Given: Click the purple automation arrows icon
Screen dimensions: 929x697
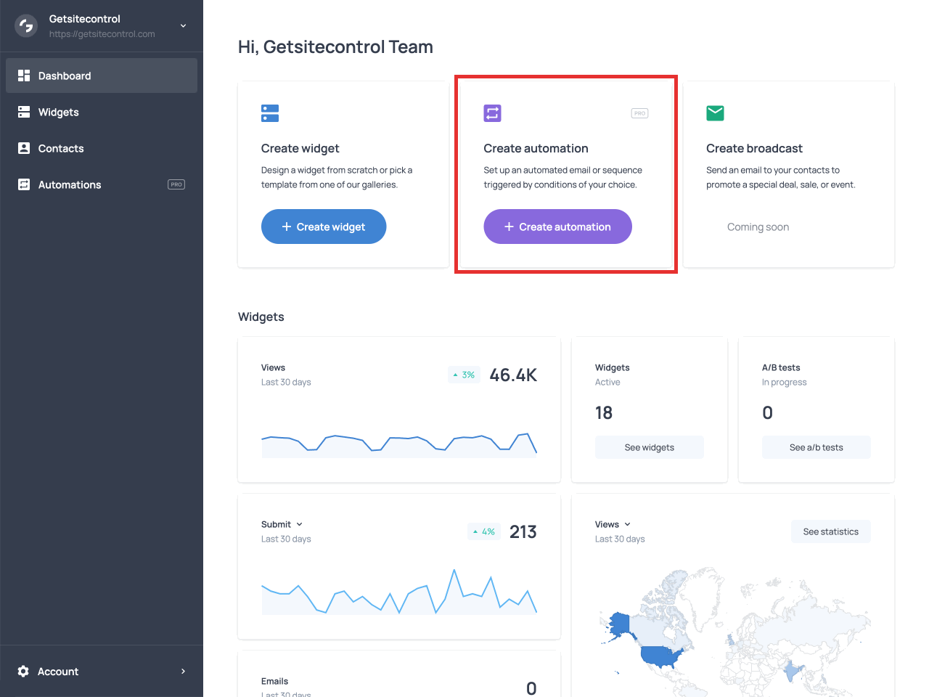Looking at the screenshot, I should click(x=492, y=113).
